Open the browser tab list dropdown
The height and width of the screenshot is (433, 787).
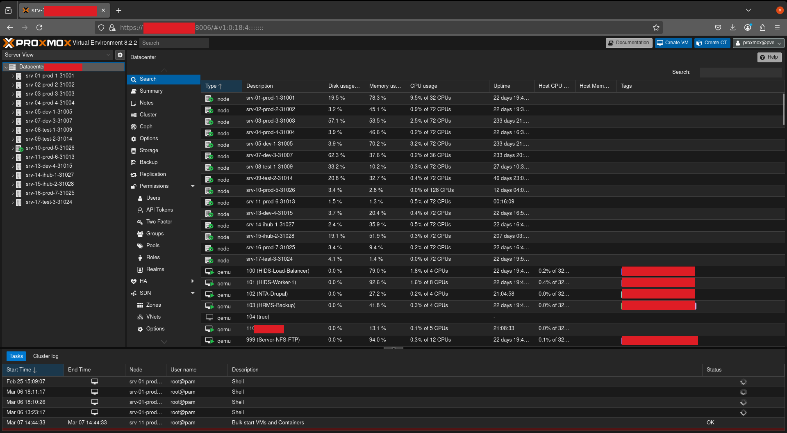(748, 10)
